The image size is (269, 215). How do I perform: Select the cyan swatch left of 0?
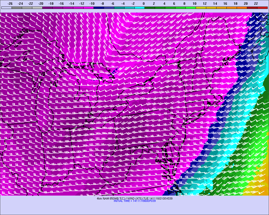pos(139,8)
